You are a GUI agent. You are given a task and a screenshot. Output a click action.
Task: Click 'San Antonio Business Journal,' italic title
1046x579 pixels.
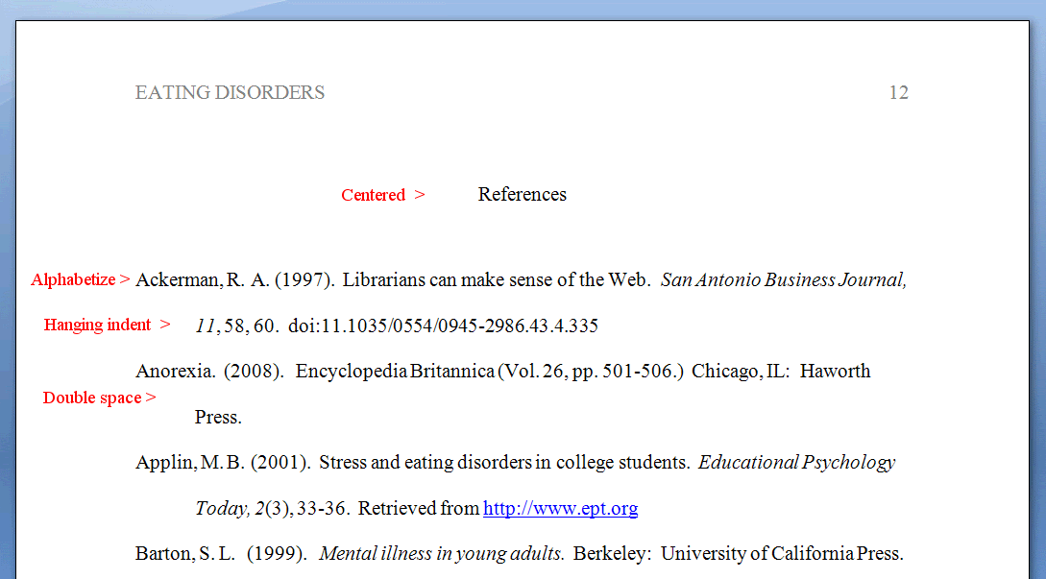point(784,279)
